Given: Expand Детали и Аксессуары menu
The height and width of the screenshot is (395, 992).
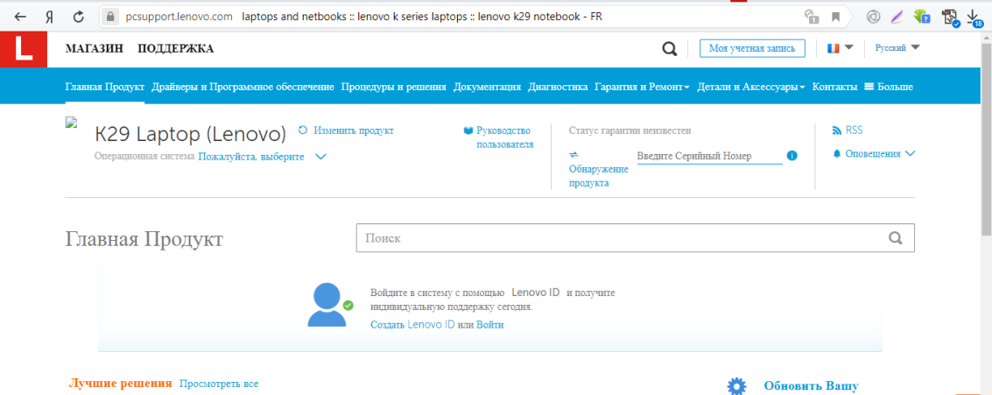Looking at the screenshot, I should click(x=751, y=87).
